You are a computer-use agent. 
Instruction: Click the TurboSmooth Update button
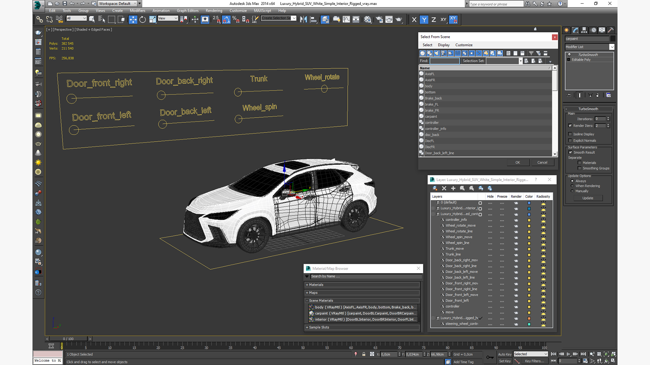588,198
